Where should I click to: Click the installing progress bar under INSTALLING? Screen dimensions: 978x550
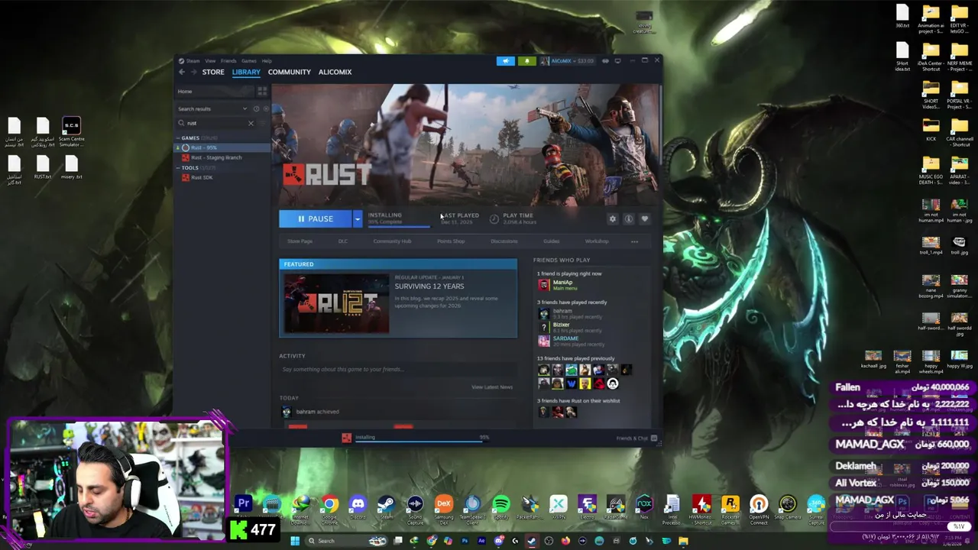click(399, 225)
